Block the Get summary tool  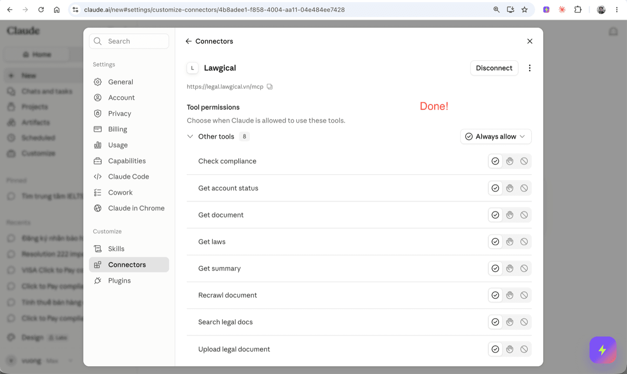(524, 269)
